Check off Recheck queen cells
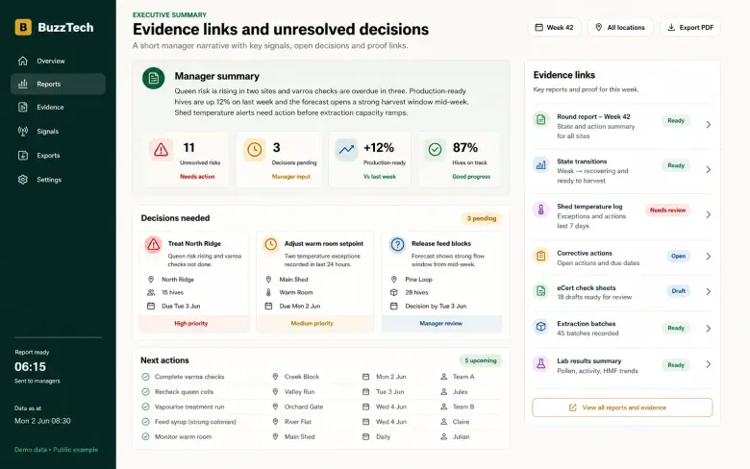 pos(145,391)
